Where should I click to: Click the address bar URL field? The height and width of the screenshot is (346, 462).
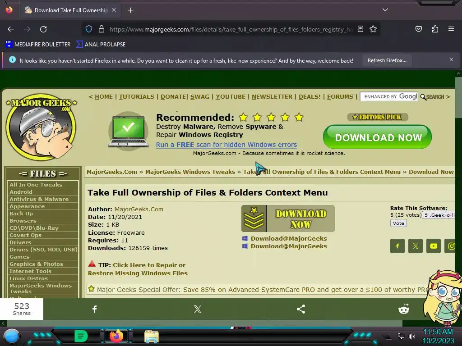231,29
